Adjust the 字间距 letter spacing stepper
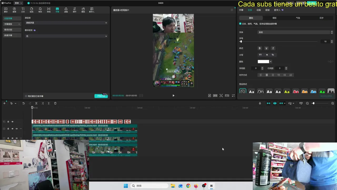337x190 pixels. pyautogui.click(x=262, y=68)
